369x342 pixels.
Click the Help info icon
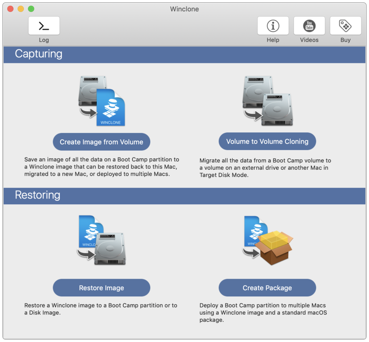pyautogui.click(x=273, y=26)
